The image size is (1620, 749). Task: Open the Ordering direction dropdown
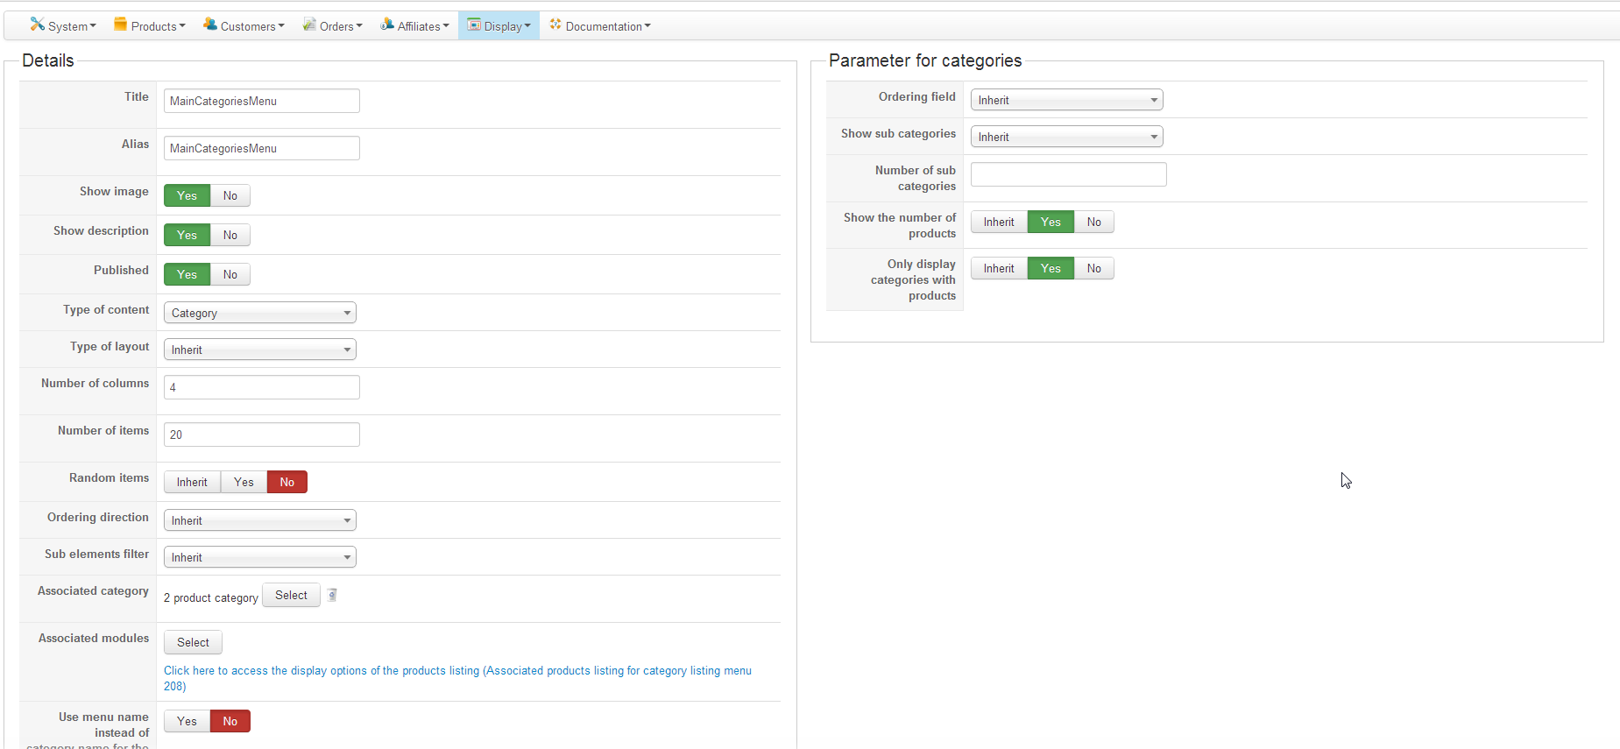pos(260,520)
